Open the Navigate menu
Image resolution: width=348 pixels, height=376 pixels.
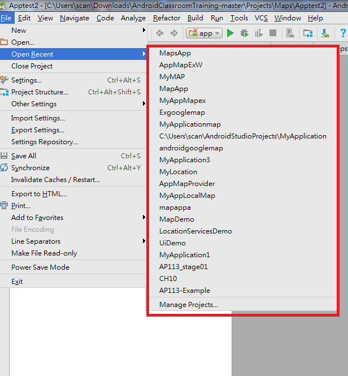[x=75, y=18]
